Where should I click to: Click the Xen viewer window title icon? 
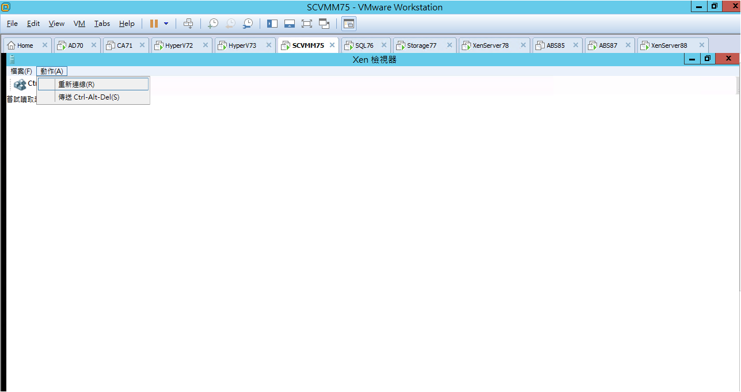point(12,59)
